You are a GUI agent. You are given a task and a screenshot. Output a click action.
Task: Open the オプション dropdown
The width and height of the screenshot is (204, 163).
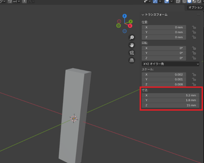coord(196,7)
